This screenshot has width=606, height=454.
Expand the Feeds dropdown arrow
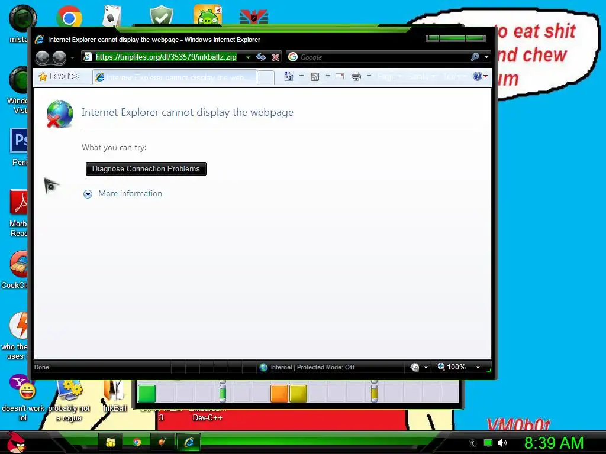pyautogui.click(x=328, y=76)
